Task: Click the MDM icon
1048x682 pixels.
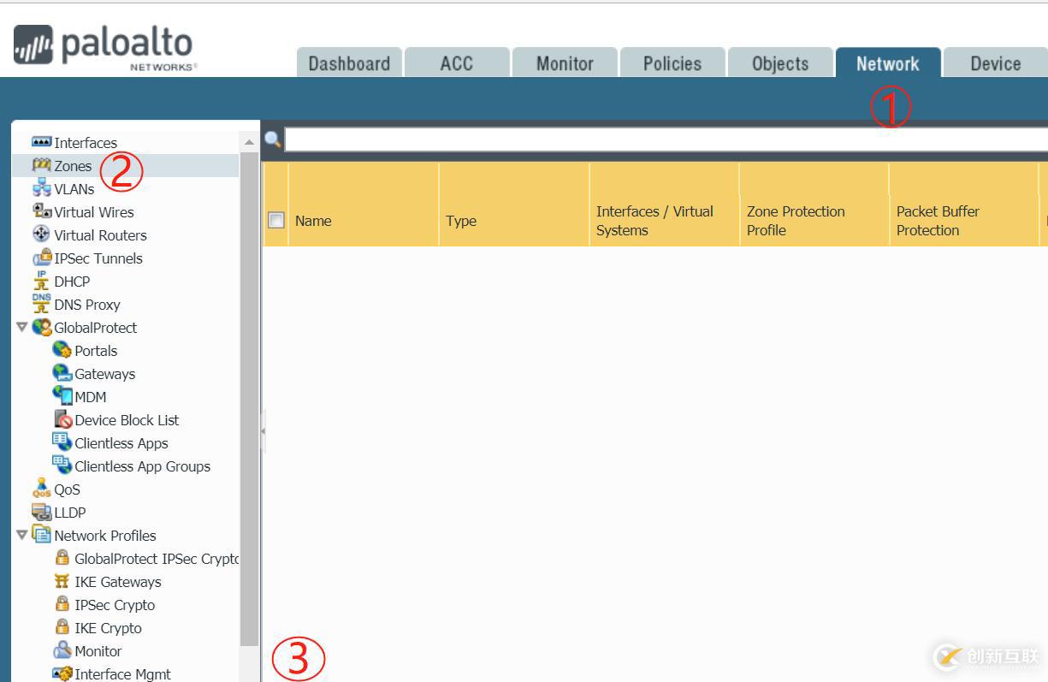Action: click(62, 396)
